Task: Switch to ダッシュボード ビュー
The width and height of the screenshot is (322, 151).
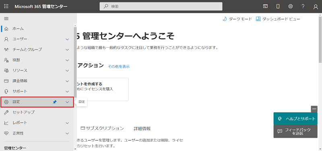Action: (278, 19)
